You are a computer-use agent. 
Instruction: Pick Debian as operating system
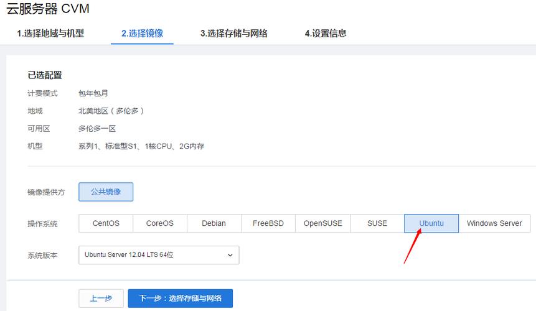(214, 223)
